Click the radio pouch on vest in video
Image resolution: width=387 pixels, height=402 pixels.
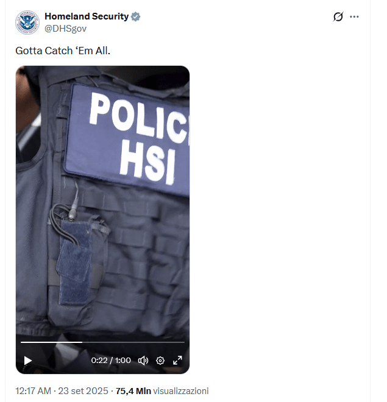(77, 264)
